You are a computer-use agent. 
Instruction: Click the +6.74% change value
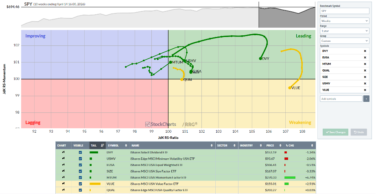pyautogui.click(x=310, y=177)
